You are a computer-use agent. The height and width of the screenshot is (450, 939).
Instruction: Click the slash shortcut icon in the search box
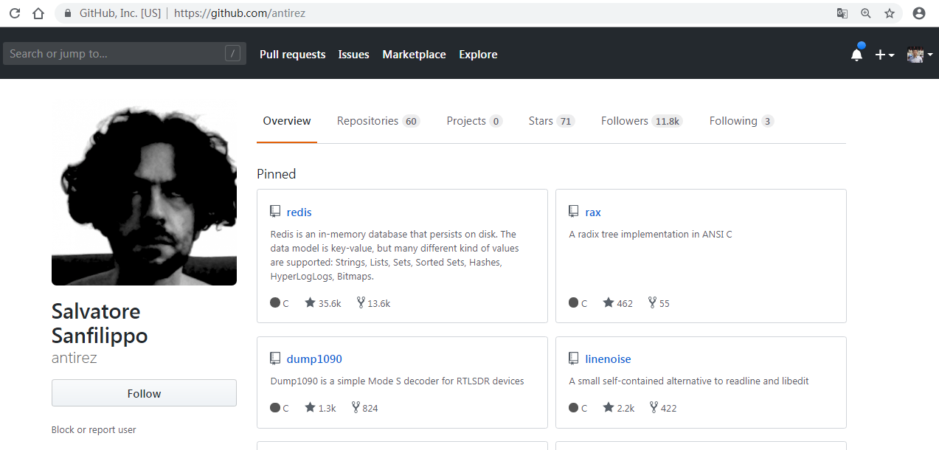[232, 53]
